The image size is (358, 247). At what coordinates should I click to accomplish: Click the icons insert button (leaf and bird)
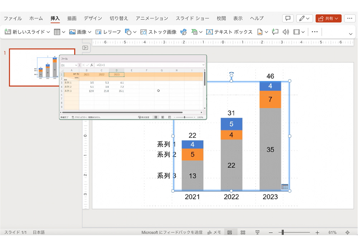[x=183, y=32]
